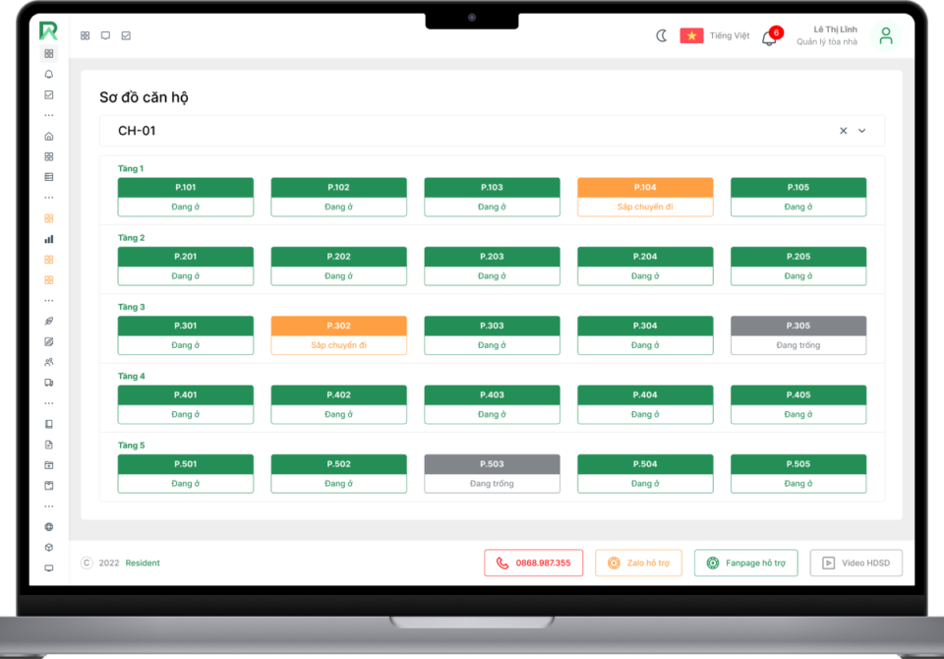
Task: Click the Resident logo at top left
Action: click(48, 30)
